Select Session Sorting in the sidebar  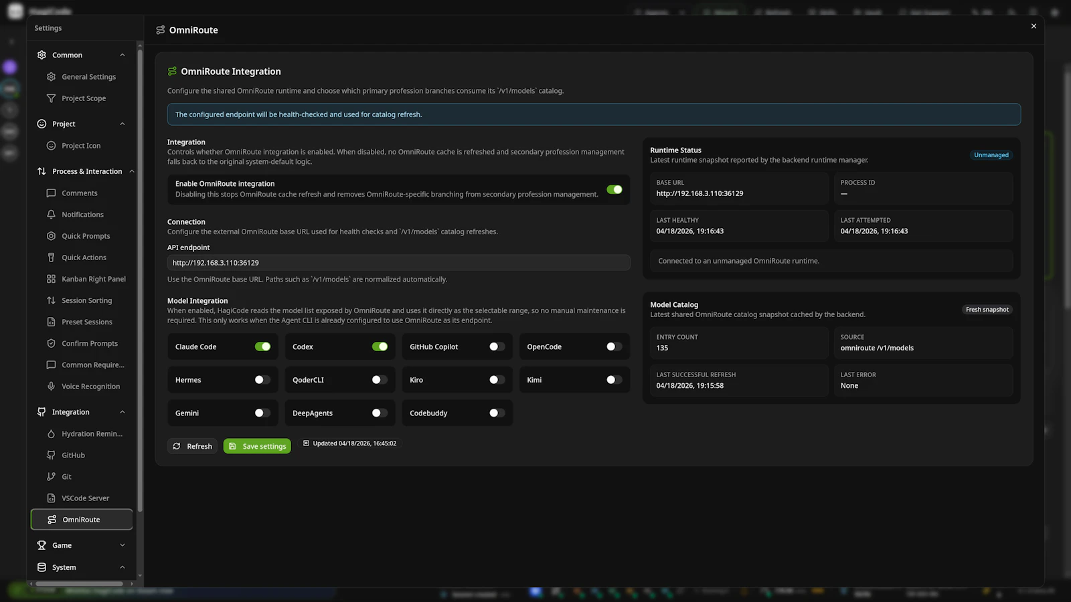coord(86,300)
